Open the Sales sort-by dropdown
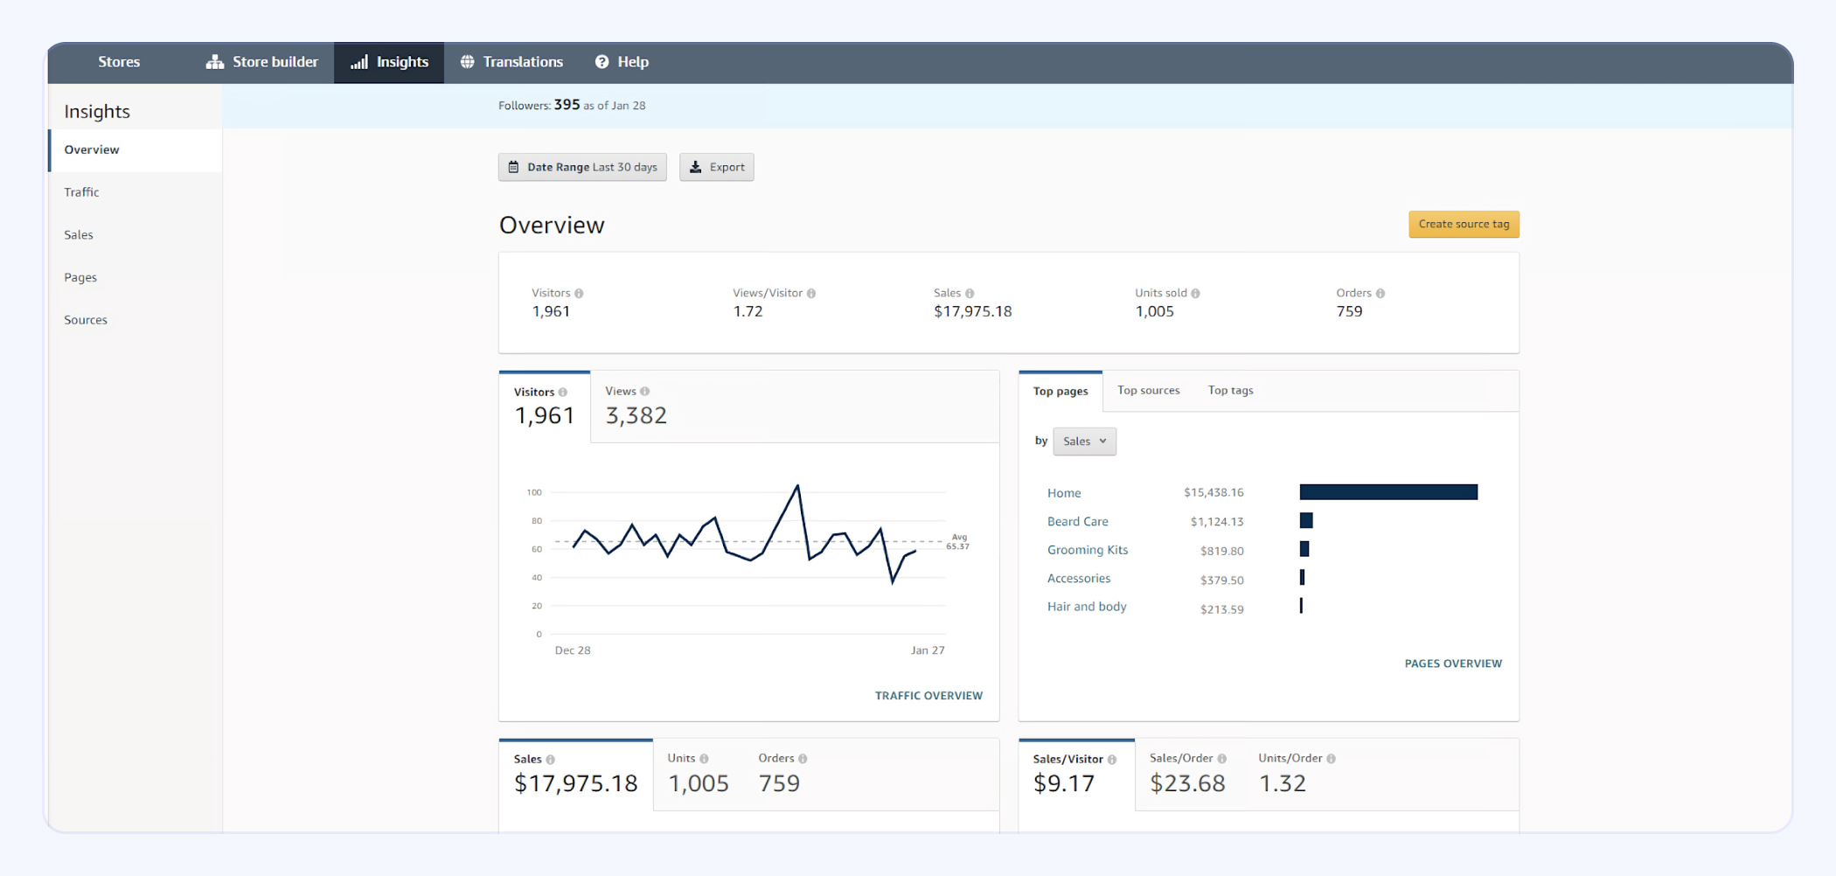Viewport: 1836px width, 876px height. tap(1085, 441)
